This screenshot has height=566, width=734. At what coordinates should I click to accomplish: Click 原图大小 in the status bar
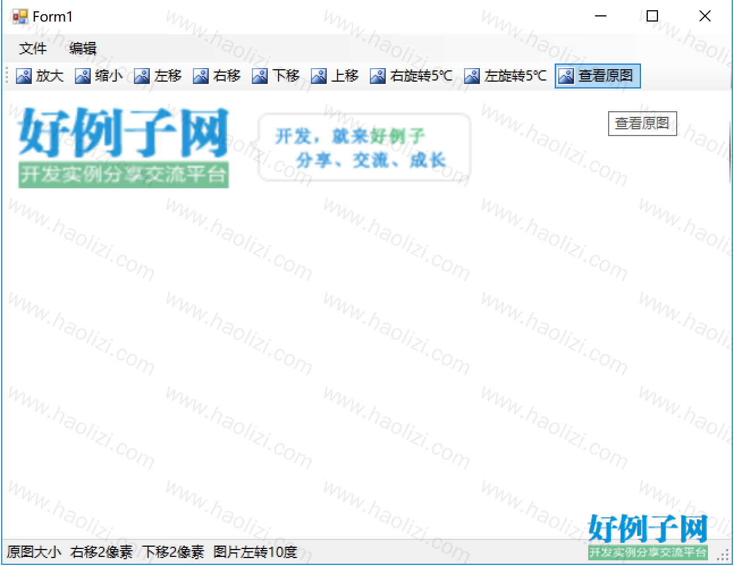[x=34, y=552]
